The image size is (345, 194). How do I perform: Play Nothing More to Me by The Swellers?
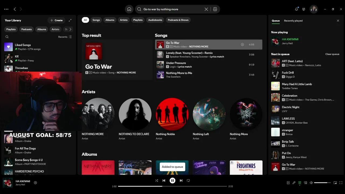click(x=209, y=75)
